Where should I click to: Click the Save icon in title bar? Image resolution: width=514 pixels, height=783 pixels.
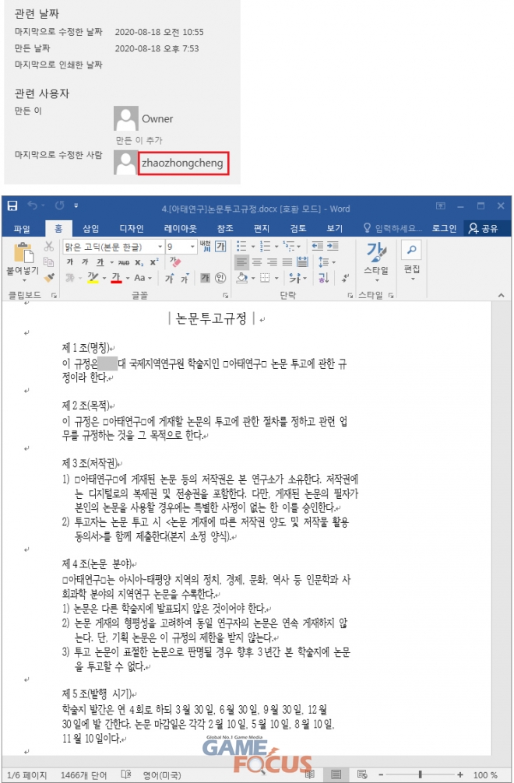(x=12, y=207)
